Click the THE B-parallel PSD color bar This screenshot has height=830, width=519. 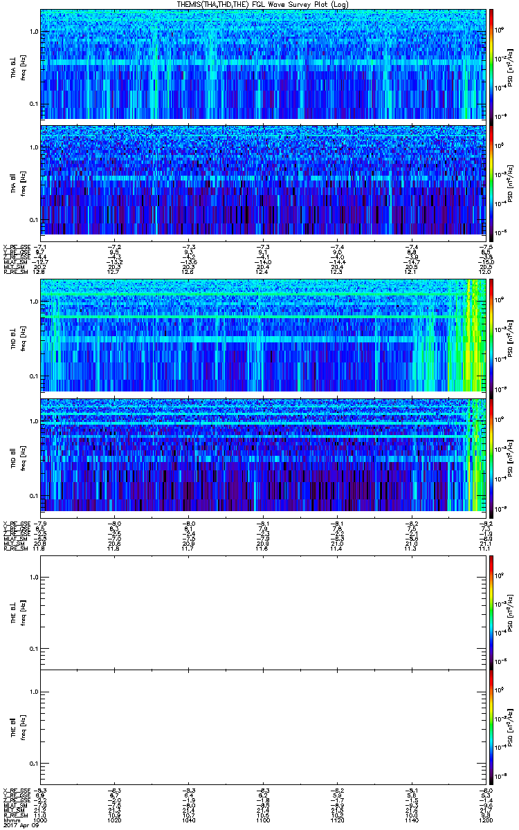(491, 727)
